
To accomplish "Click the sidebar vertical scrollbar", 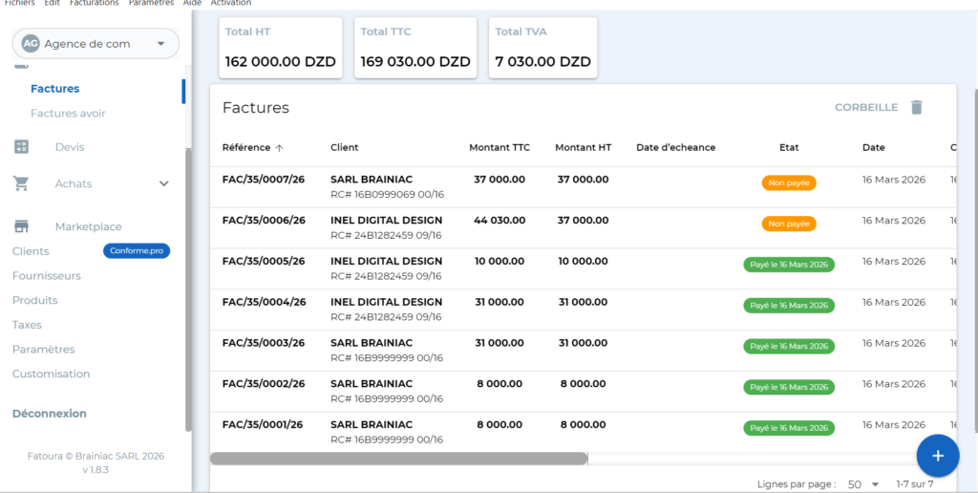I will tap(188, 290).
